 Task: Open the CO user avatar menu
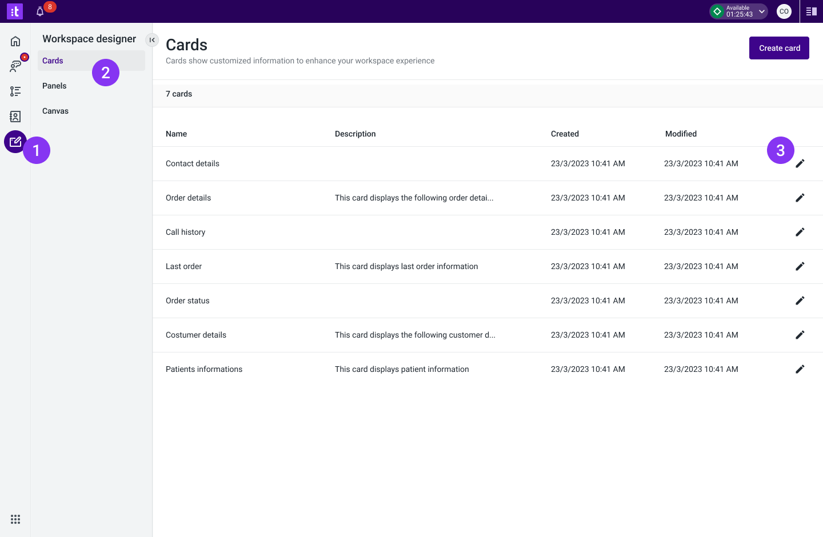tap(784, 11)
